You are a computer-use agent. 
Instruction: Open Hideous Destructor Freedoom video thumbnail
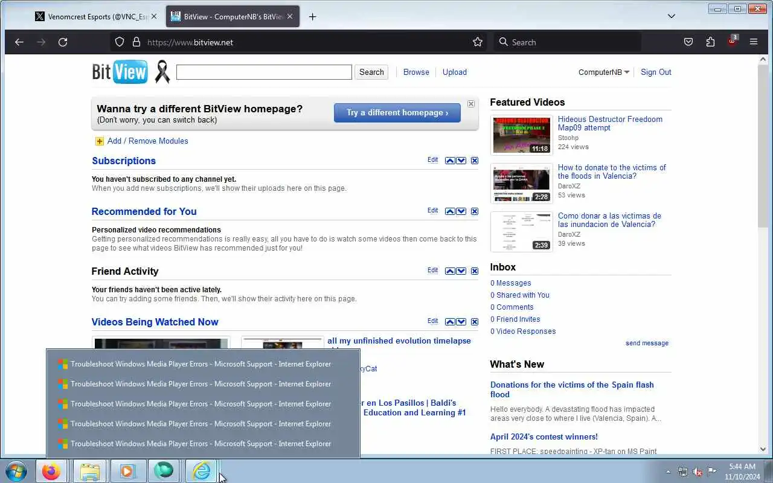tap(522, 135)
